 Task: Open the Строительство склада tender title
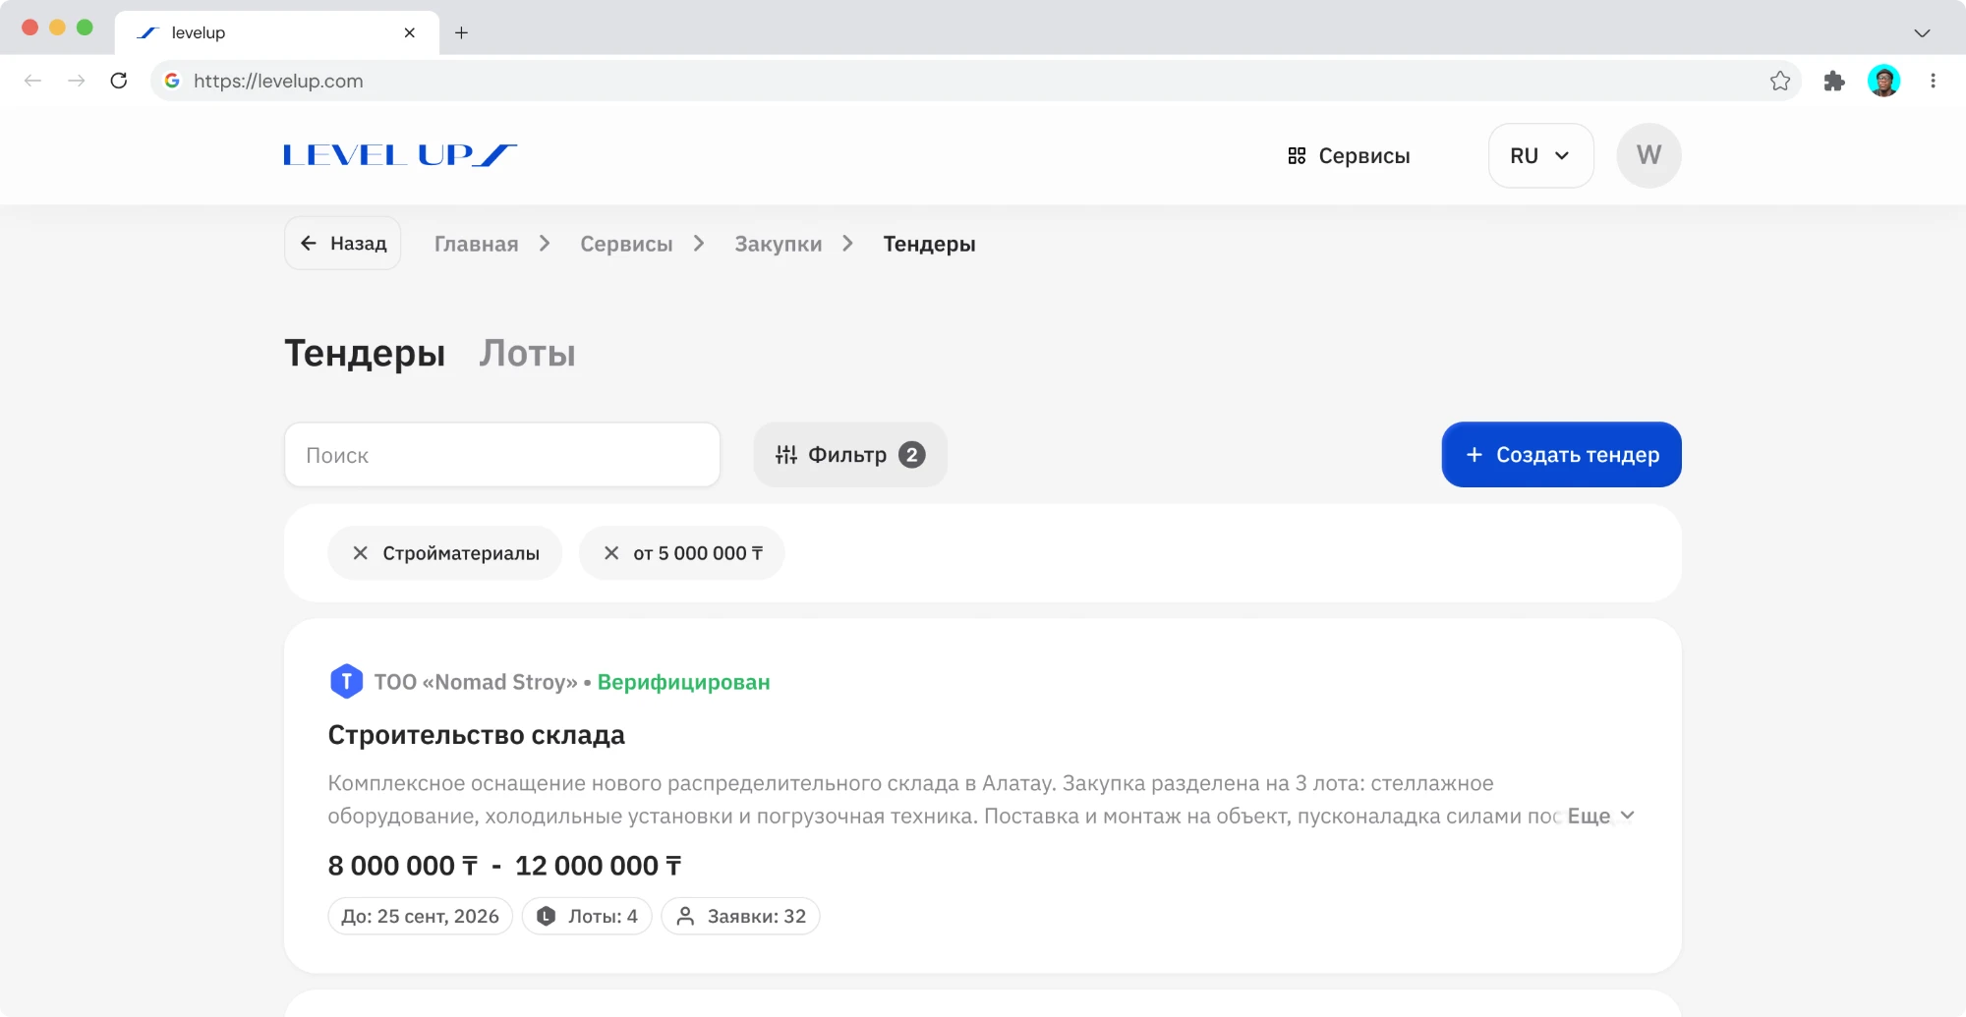click(x=476, y=735)
